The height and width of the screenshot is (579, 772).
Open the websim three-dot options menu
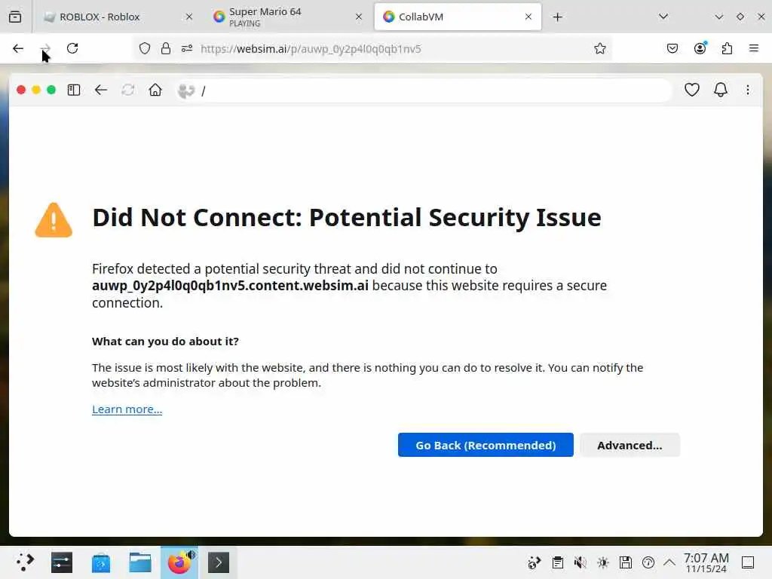pos(748,90)
